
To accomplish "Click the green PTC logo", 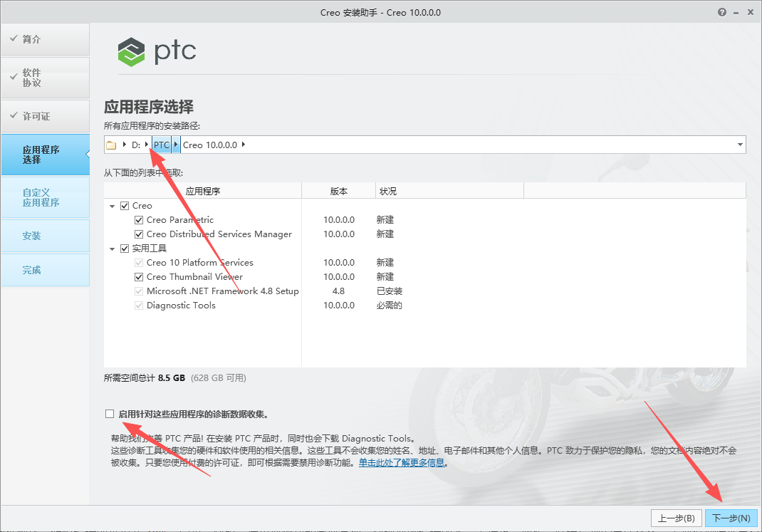I will tap(131, 52).
